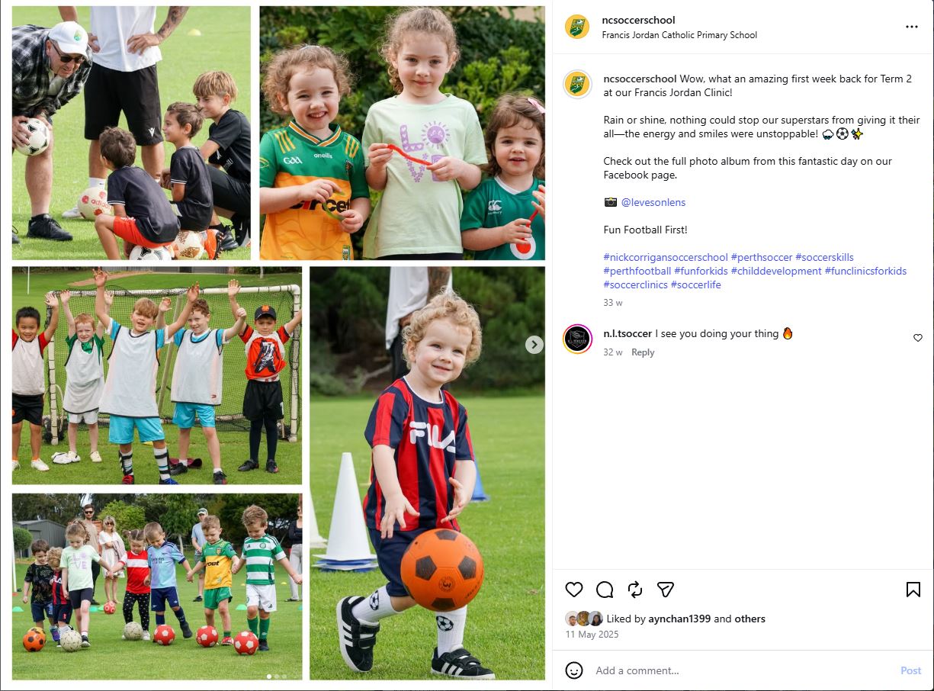
Task: View others who liked the post
Action: click(x=749, y=619)
